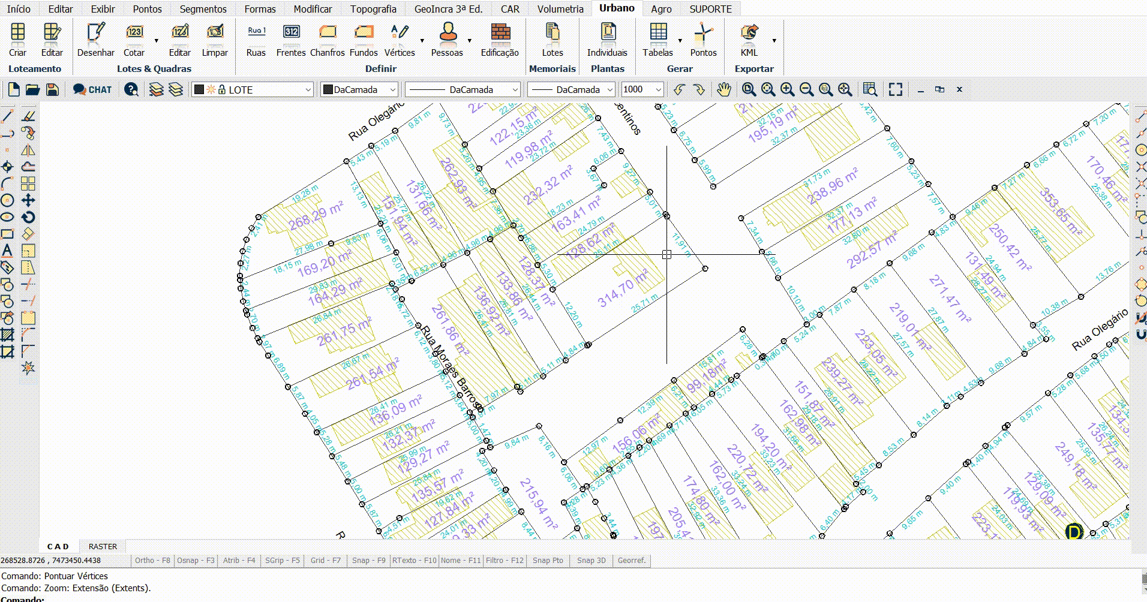Toggle Grid - F7 display
The height and width of the screenshot is (602, 1147).
click(x=325, y=561)
